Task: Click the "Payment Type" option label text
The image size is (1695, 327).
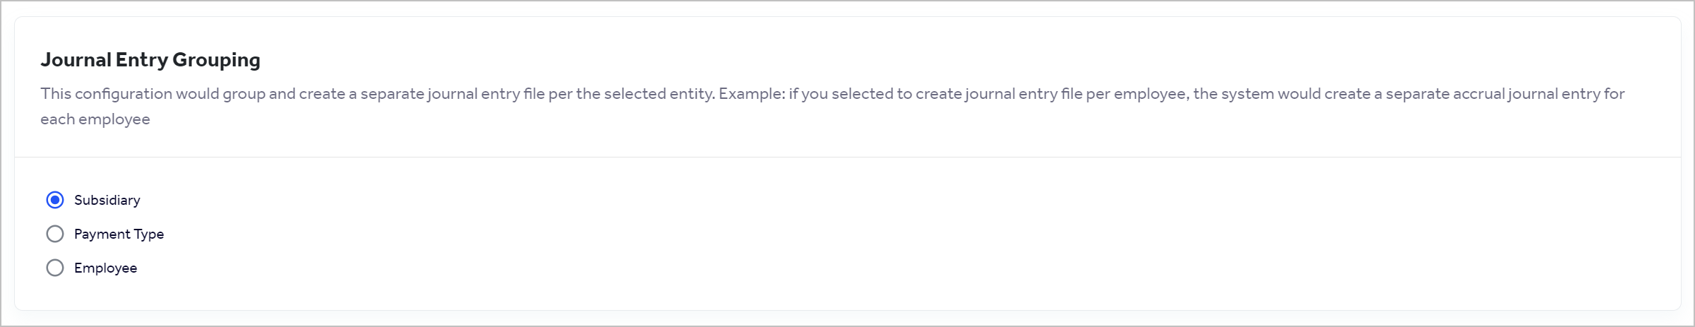Action: pos(119,234)
